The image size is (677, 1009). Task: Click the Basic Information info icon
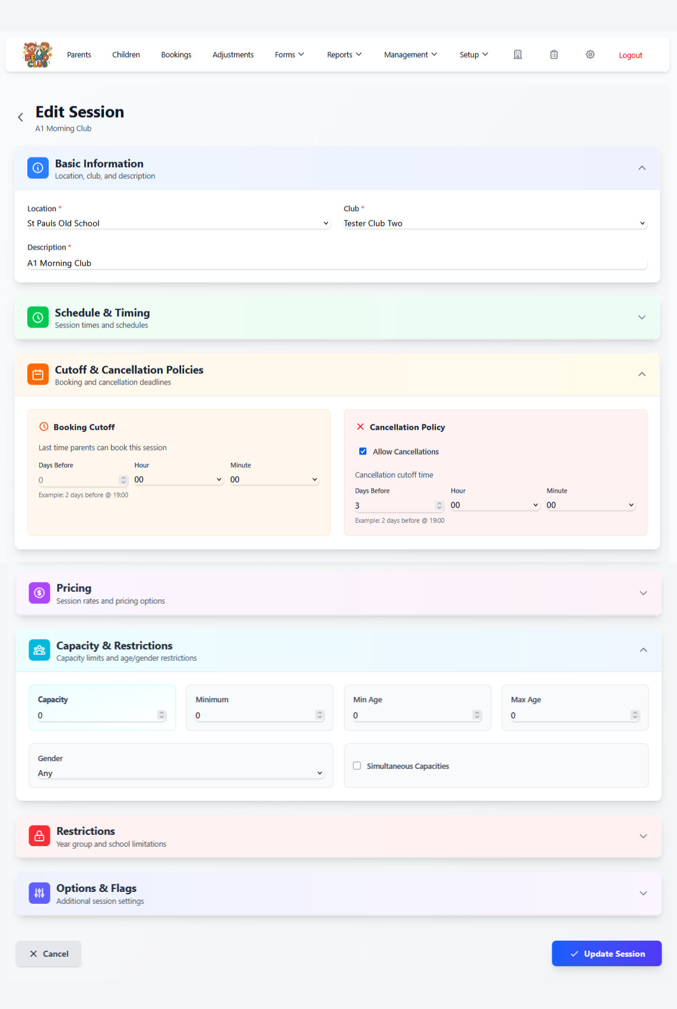(38, 168)
